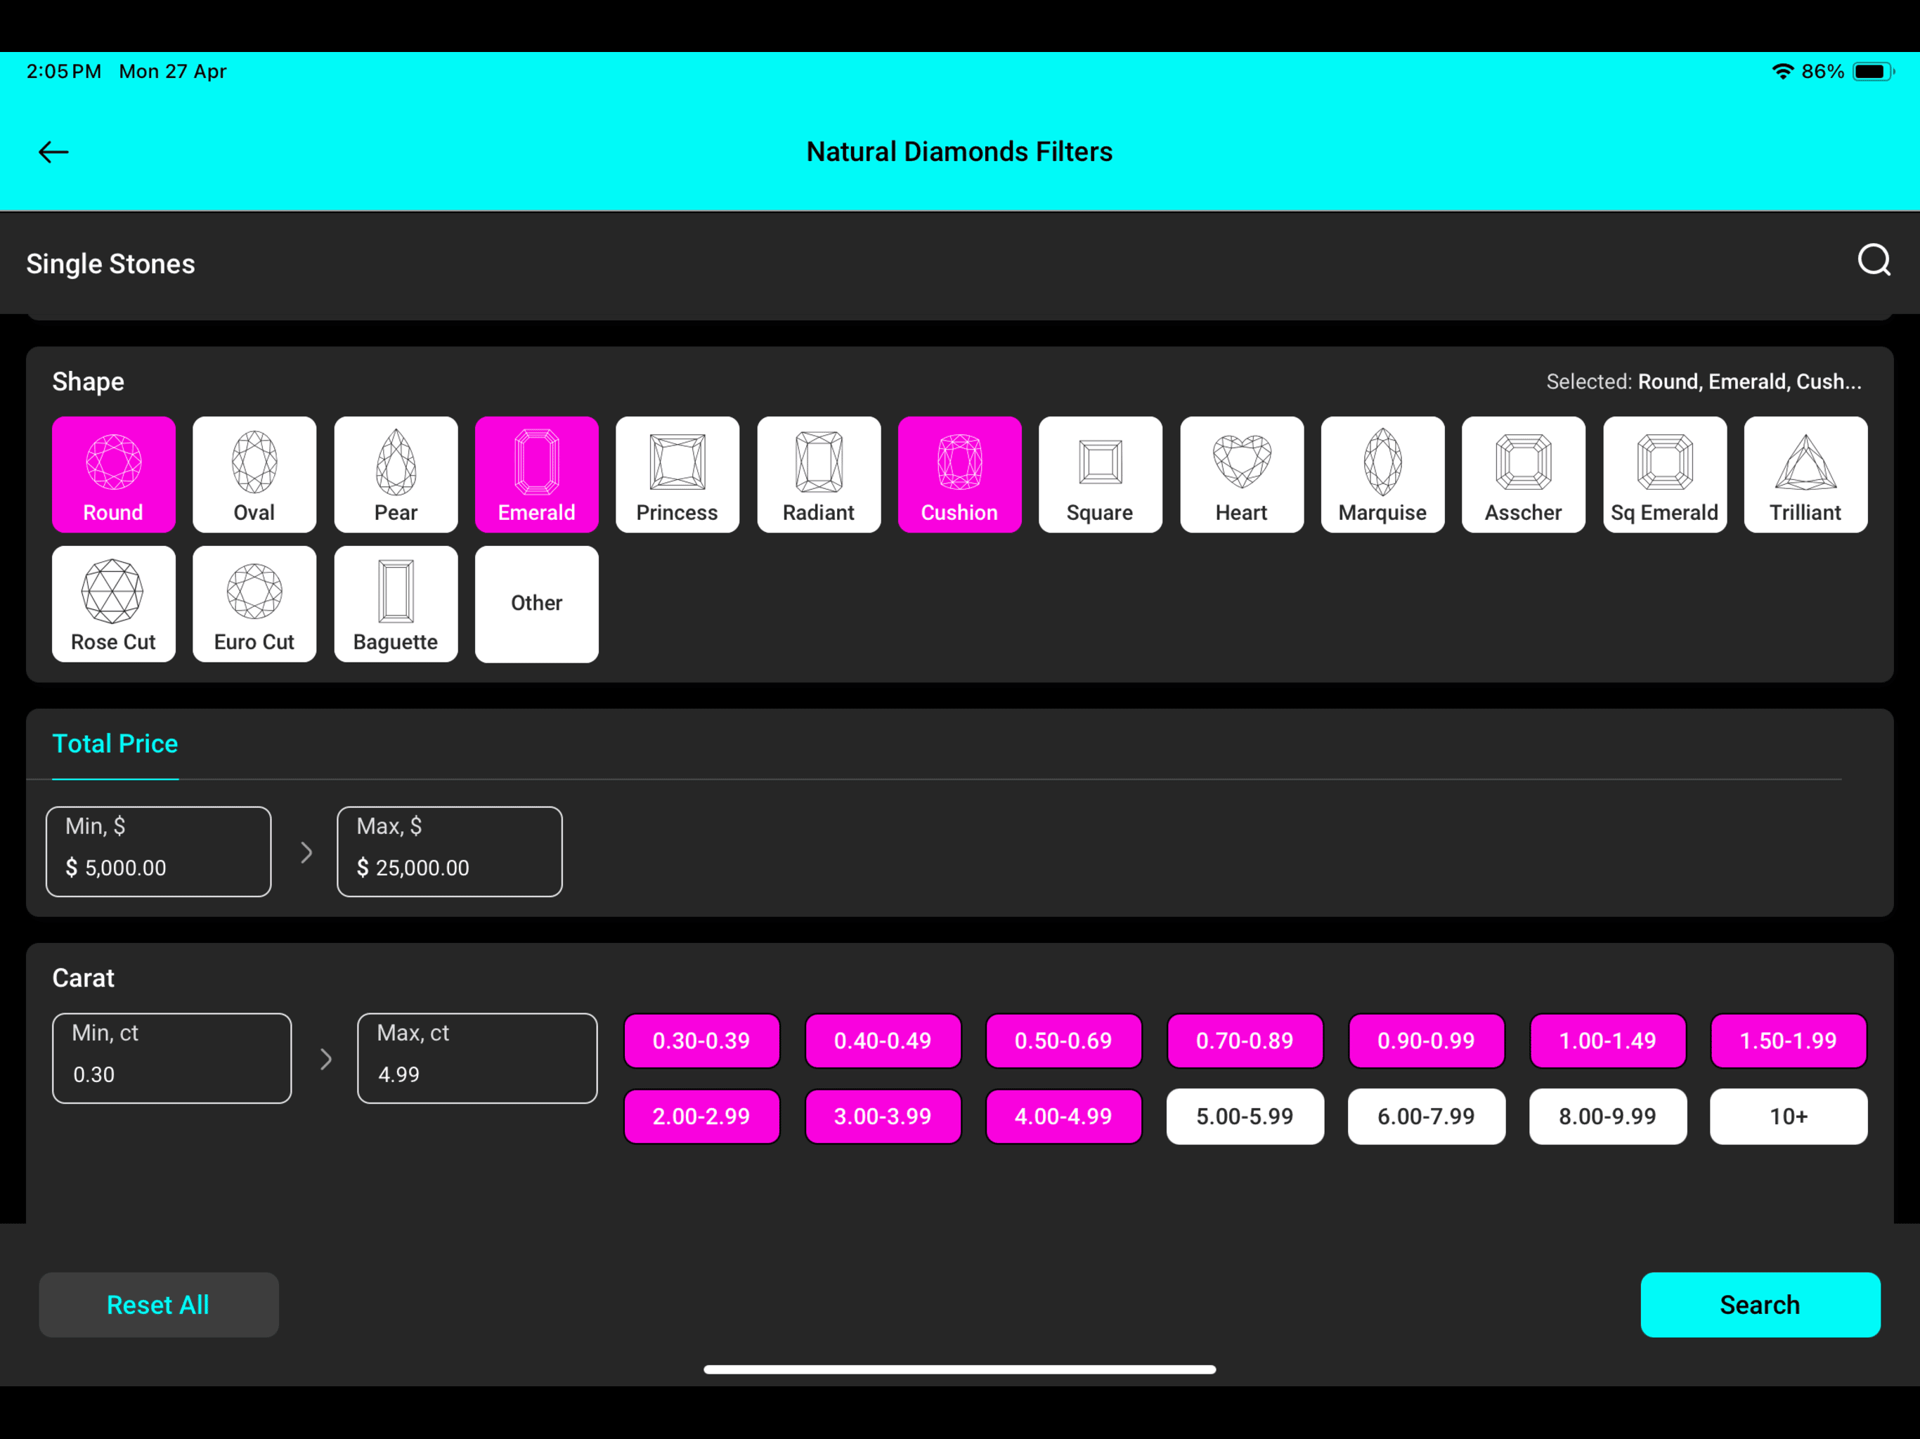The width and height of the screenshot is (1920, 1439).
Task: Select the Heart shape
Action: [1241, 474]
